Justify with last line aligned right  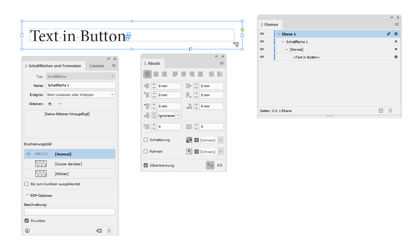[192, 74]
